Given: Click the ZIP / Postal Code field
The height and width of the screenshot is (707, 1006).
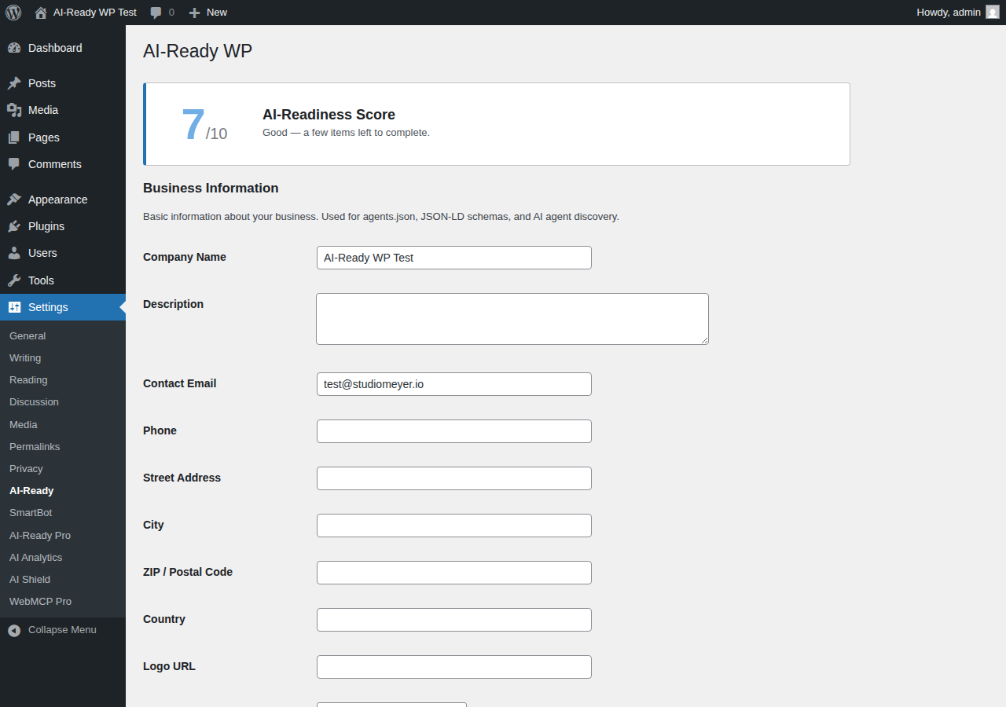Looking at the screenshot, I should pos(454,573).
